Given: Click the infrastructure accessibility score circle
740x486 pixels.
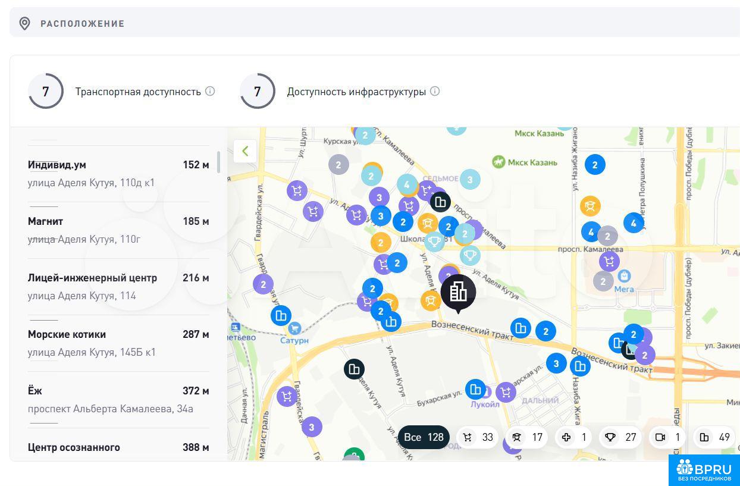Looking at the screenshot, I should (258, 91).
